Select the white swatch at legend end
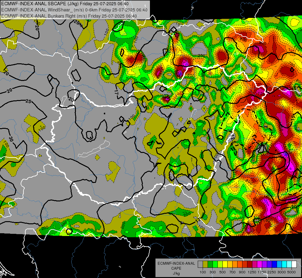The image size is (302, 278). pyautogui.click(x=294, y=264)
